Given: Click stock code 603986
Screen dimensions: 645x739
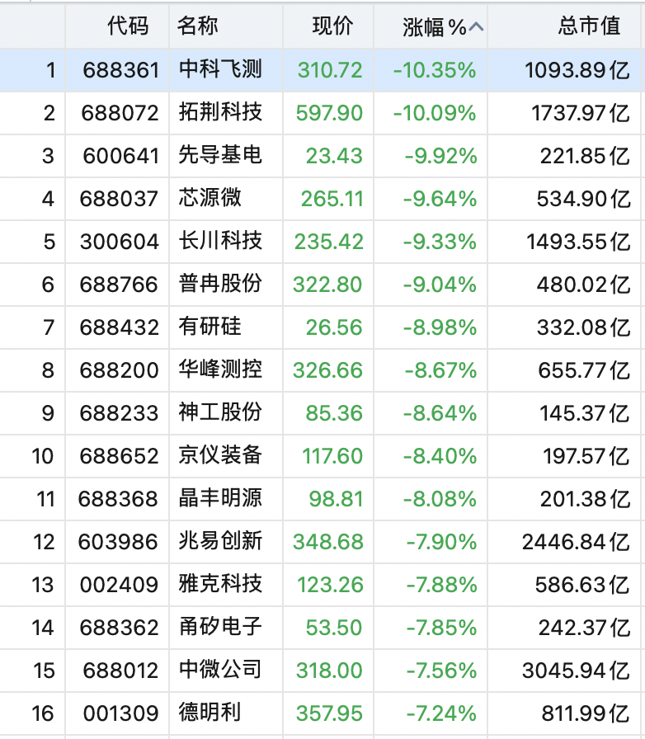Looking at the screenshot, I should point(118,543).
